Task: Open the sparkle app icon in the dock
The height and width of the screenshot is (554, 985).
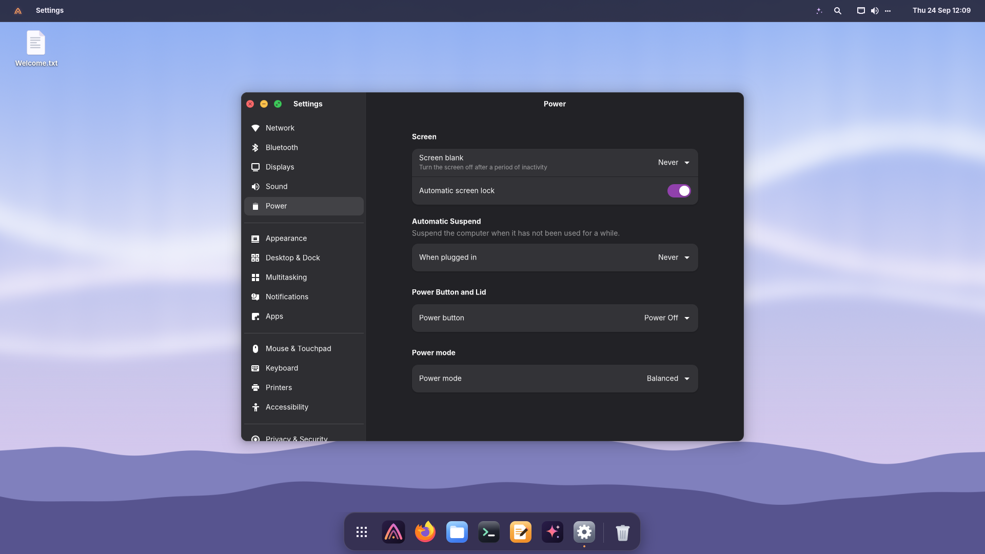Action: pos(553,532)
